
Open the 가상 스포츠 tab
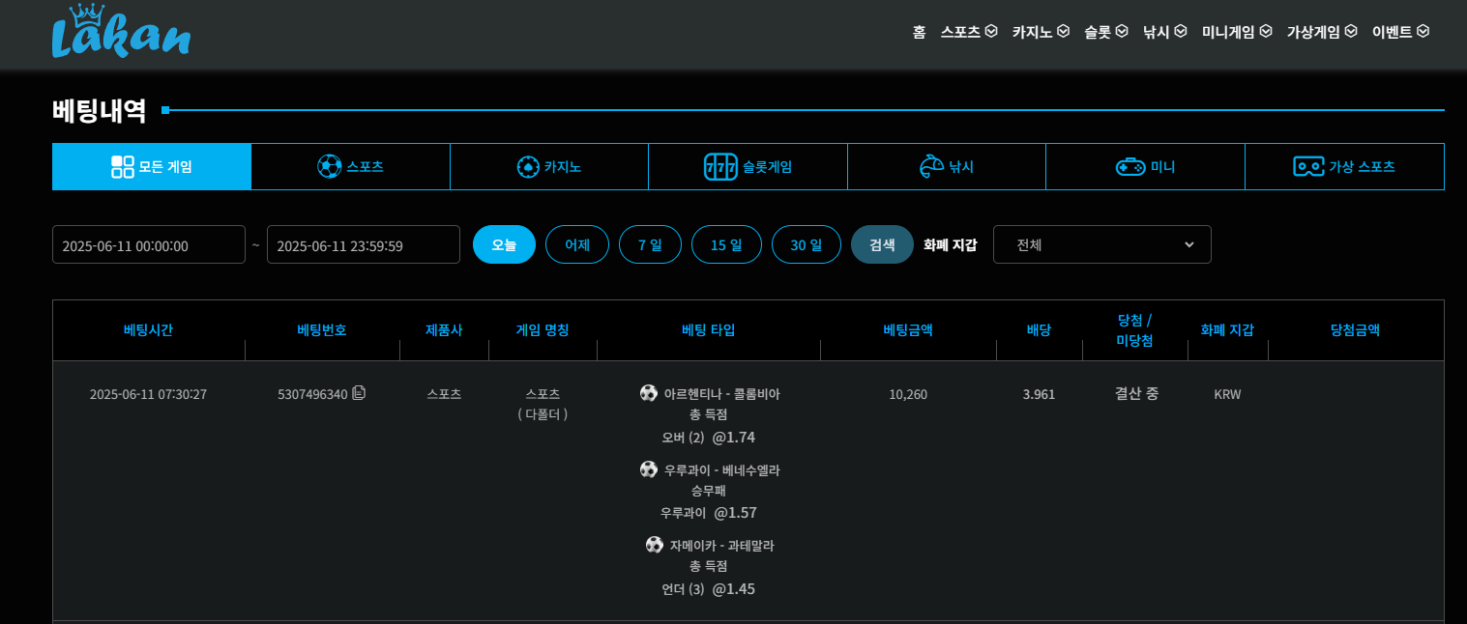1343,167
